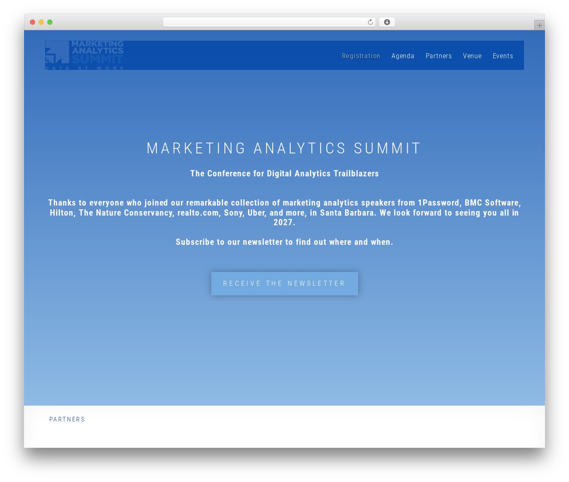Click the thank-you paragraph mentioning Santa Barbara

coord(284,213)
